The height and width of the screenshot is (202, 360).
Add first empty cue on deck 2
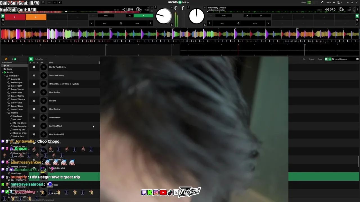[282, 17]
